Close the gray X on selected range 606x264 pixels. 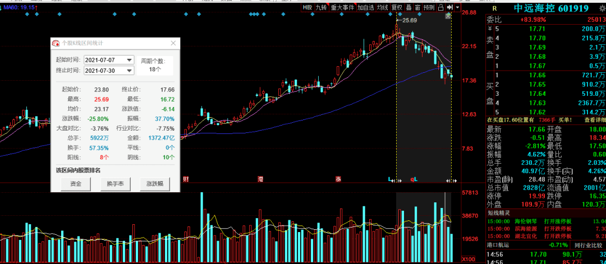[x=448, y=16]
